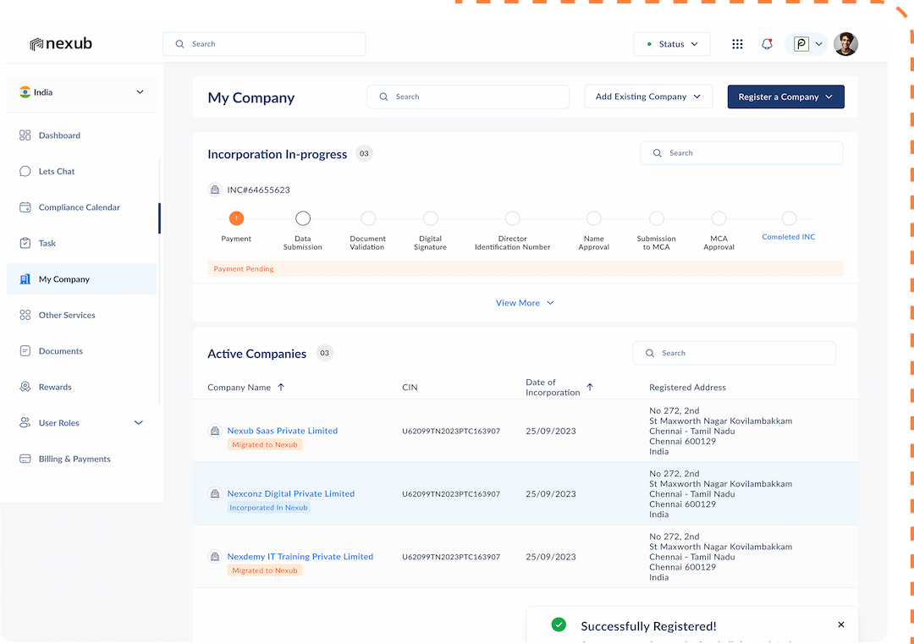Click the Incorporation In-progress count badge 03
The image size is (914, 644).
click(x=364, y=154)
